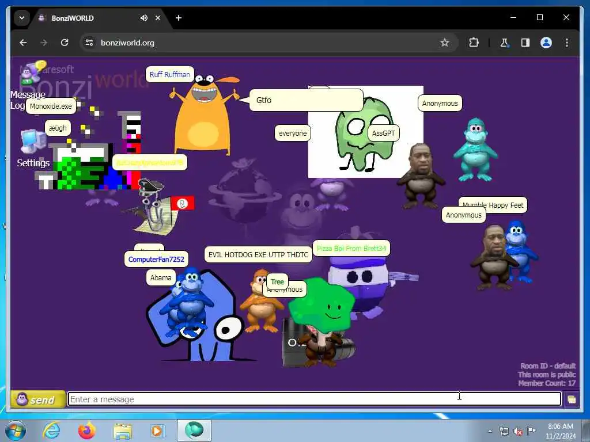Open Chrome three-dot menu

coord(567,43)
